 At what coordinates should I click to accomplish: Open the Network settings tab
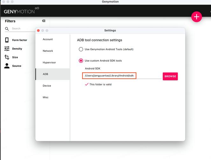click(x=53, y=51)
